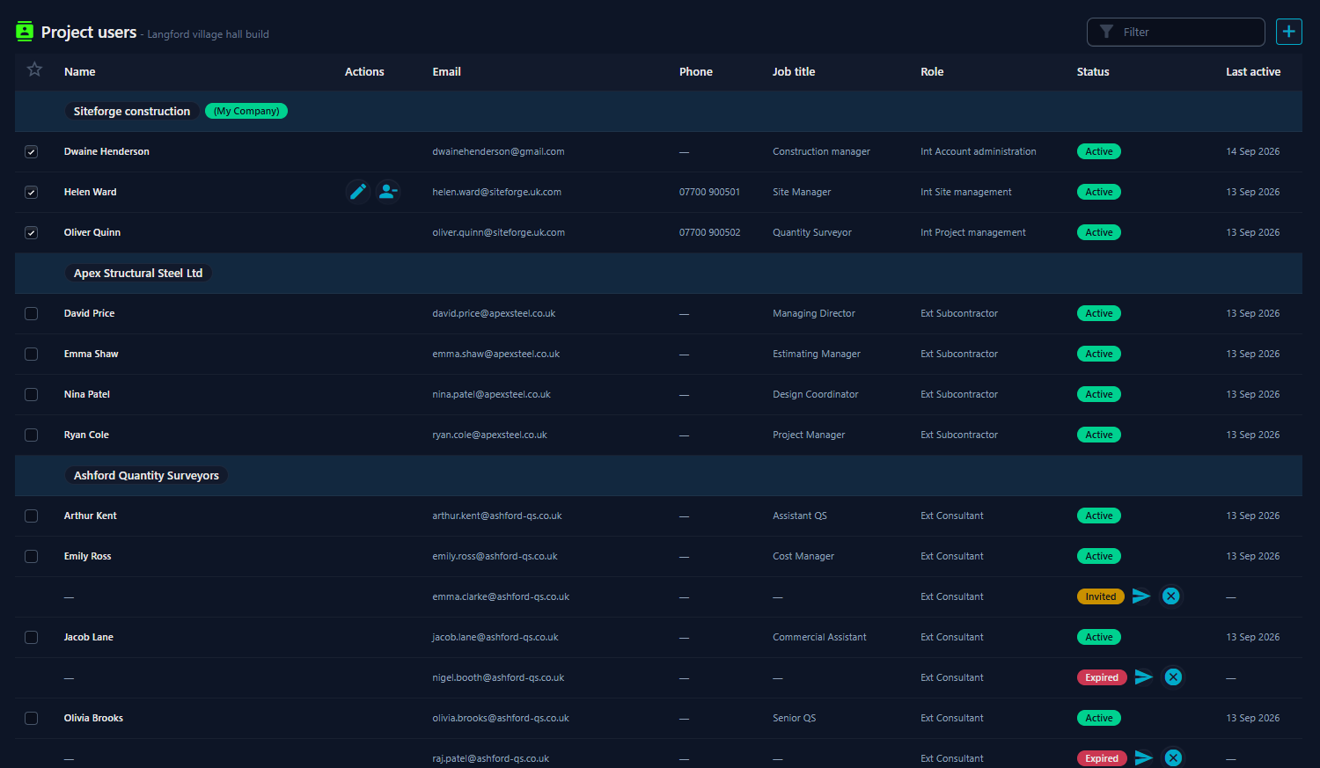Viewport: 1320px width, 768px height.
Task: Check Olivia Brooks's row checkbox
Action: click(32, 719)
